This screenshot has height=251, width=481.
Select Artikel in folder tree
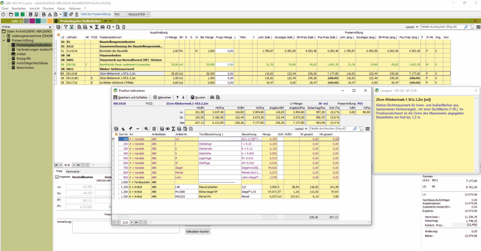click(x=21, y=54)
